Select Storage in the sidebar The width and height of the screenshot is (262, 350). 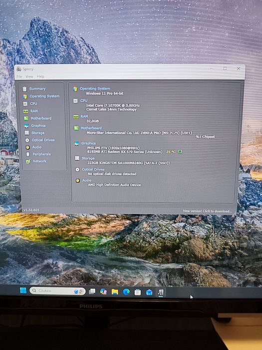[x=38, y=133]
